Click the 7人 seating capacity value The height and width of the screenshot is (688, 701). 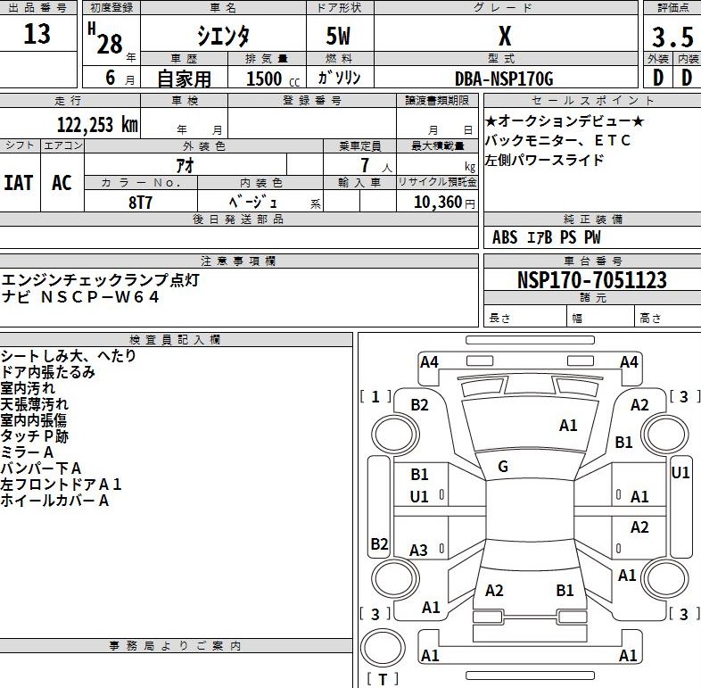376,165
